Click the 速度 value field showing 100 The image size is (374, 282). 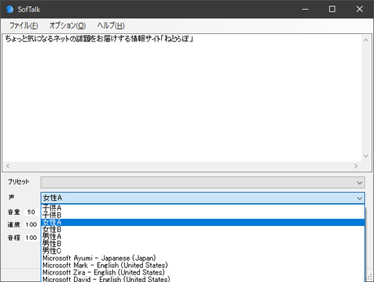click(31, 225)
